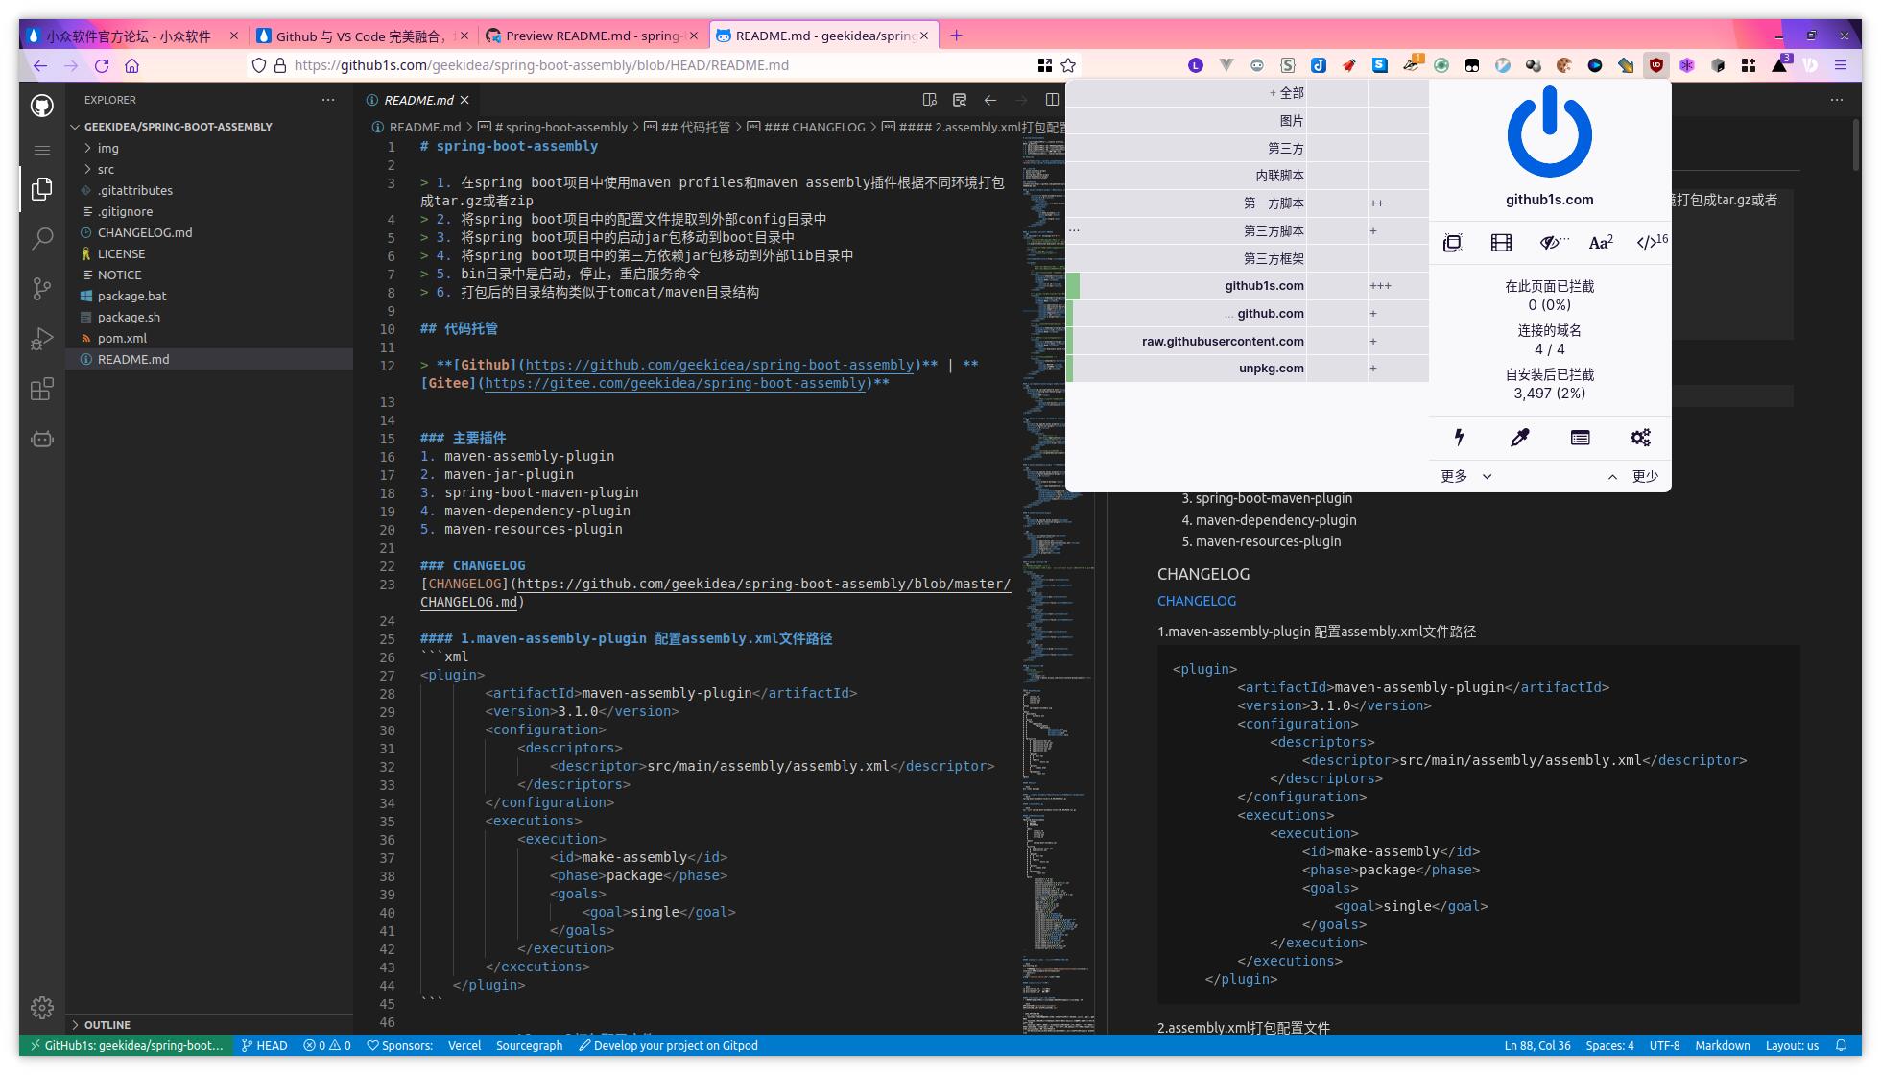Image resolution: width=1881 pixels, height=1075 pixels.
Task: Click the browser home button
Action: [x=132, y=65]
